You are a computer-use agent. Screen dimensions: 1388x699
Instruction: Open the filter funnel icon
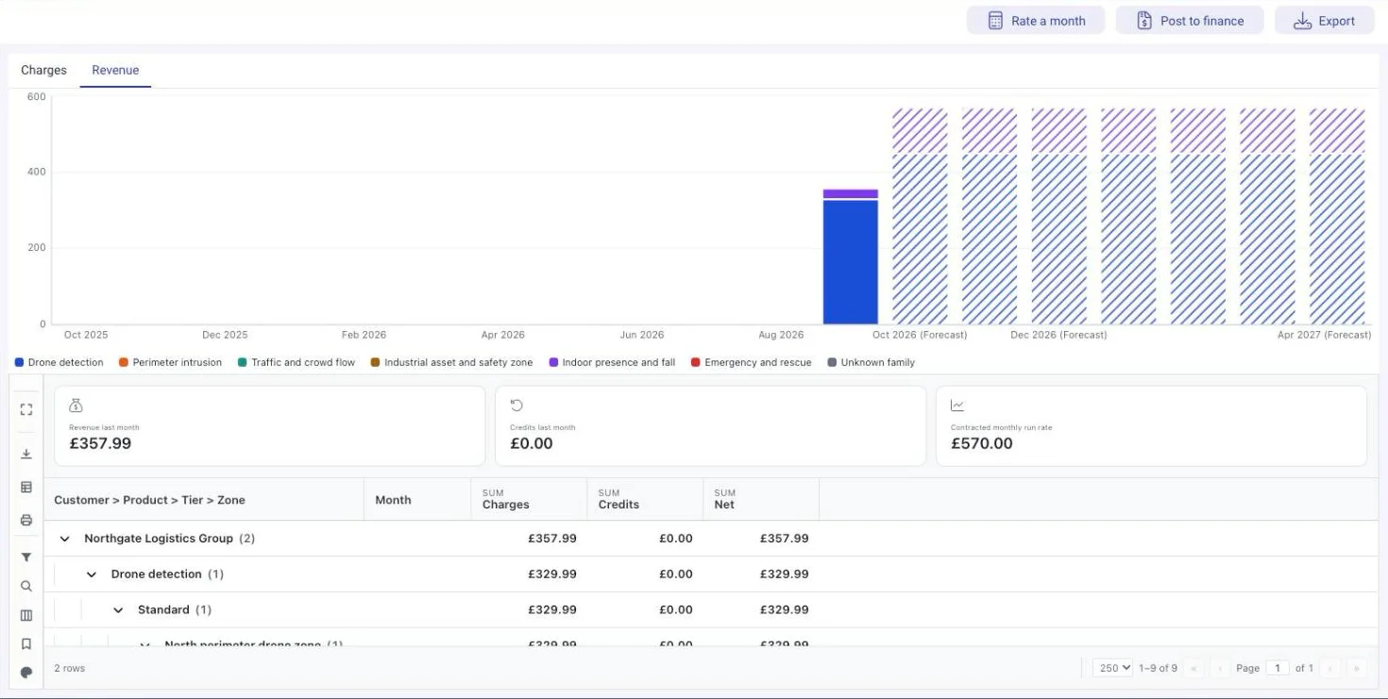[26, 558]
